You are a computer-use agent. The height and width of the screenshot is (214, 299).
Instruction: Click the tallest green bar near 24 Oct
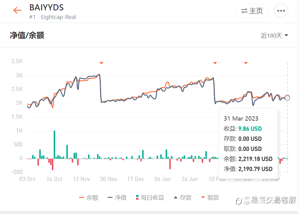(54, 144)
